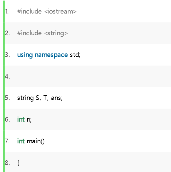Image resolution: width=171 pixels, height=172 pixels.
Task: Click the 'main()' function name
Action: click(x=36, y=141)
